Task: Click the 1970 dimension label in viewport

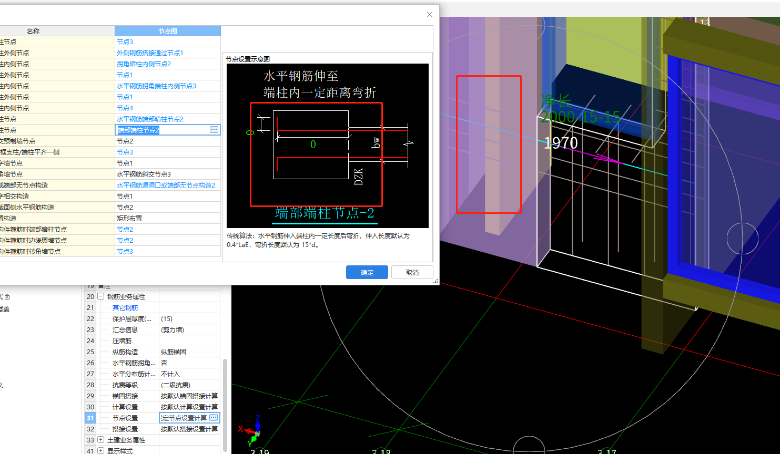Action: click(561, 143)
